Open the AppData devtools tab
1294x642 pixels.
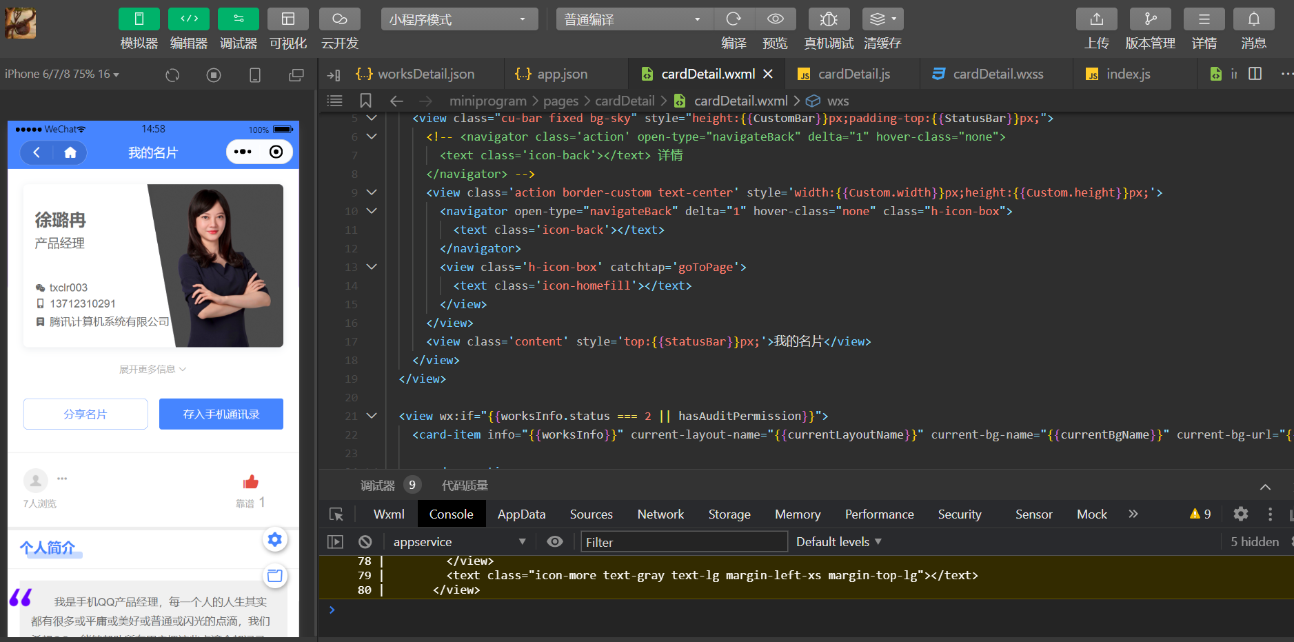point(521,514)
